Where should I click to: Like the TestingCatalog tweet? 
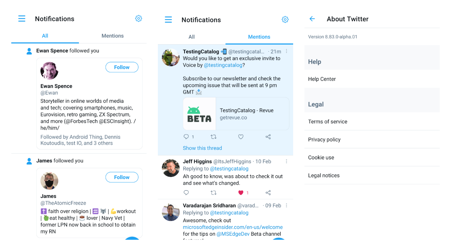click(241, 137)
